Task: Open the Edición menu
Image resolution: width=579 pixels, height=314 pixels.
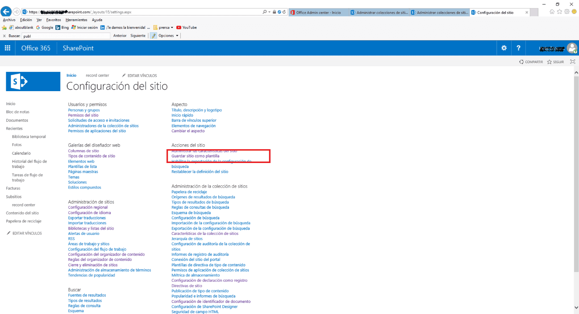Action: pyautogui.click(x=26, y=20)
